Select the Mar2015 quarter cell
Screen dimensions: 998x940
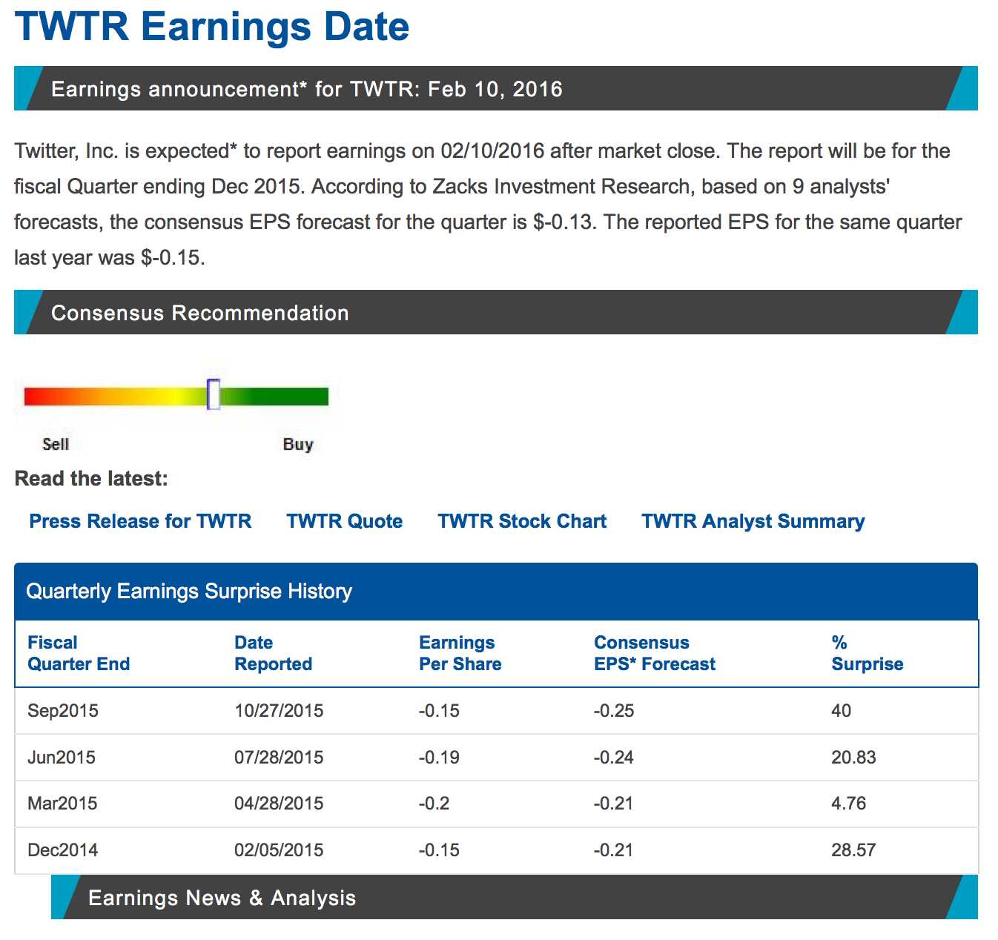[x=62, y=804]
